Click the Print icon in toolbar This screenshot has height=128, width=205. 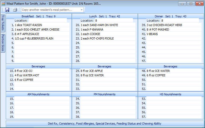coord(15,10)
